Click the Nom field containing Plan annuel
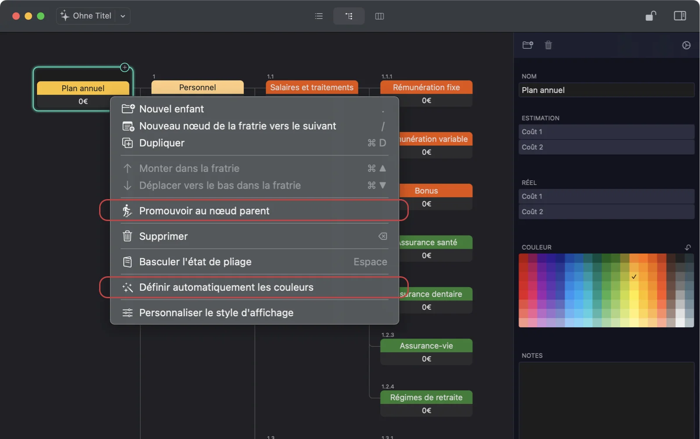The image size is (700, 439). click(x=606, y=90)
